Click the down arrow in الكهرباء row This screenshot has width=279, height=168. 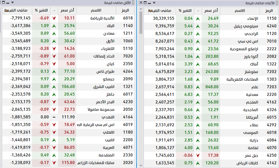[54, 49]
